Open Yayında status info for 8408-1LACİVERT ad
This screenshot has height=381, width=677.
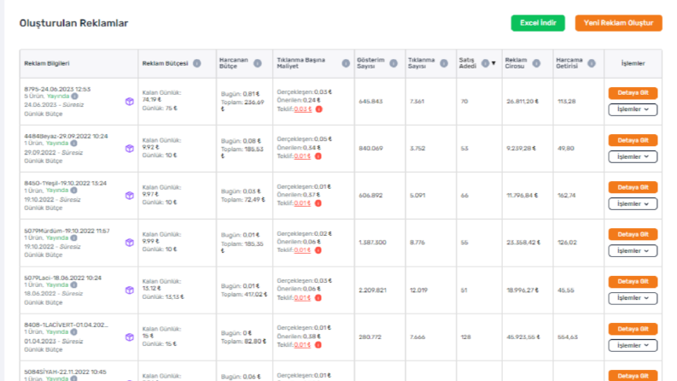(73, 332)
